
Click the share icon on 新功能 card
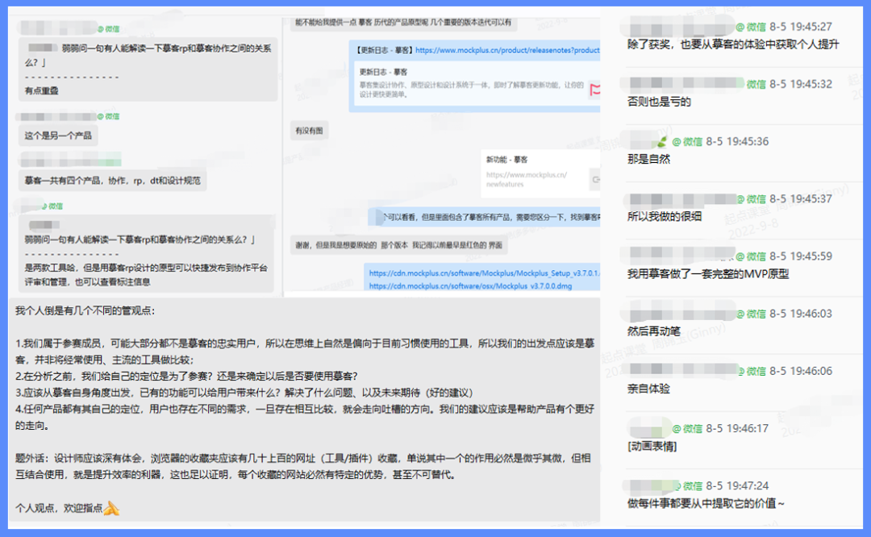(596, 179)
